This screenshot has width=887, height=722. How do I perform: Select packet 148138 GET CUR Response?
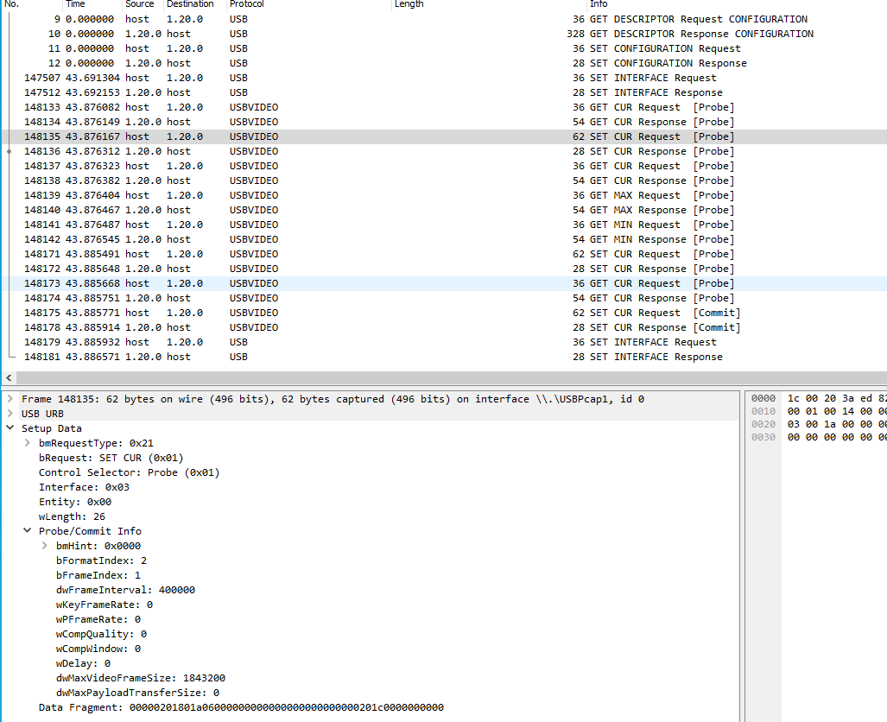pyautogui.click(x=444, y=181)
